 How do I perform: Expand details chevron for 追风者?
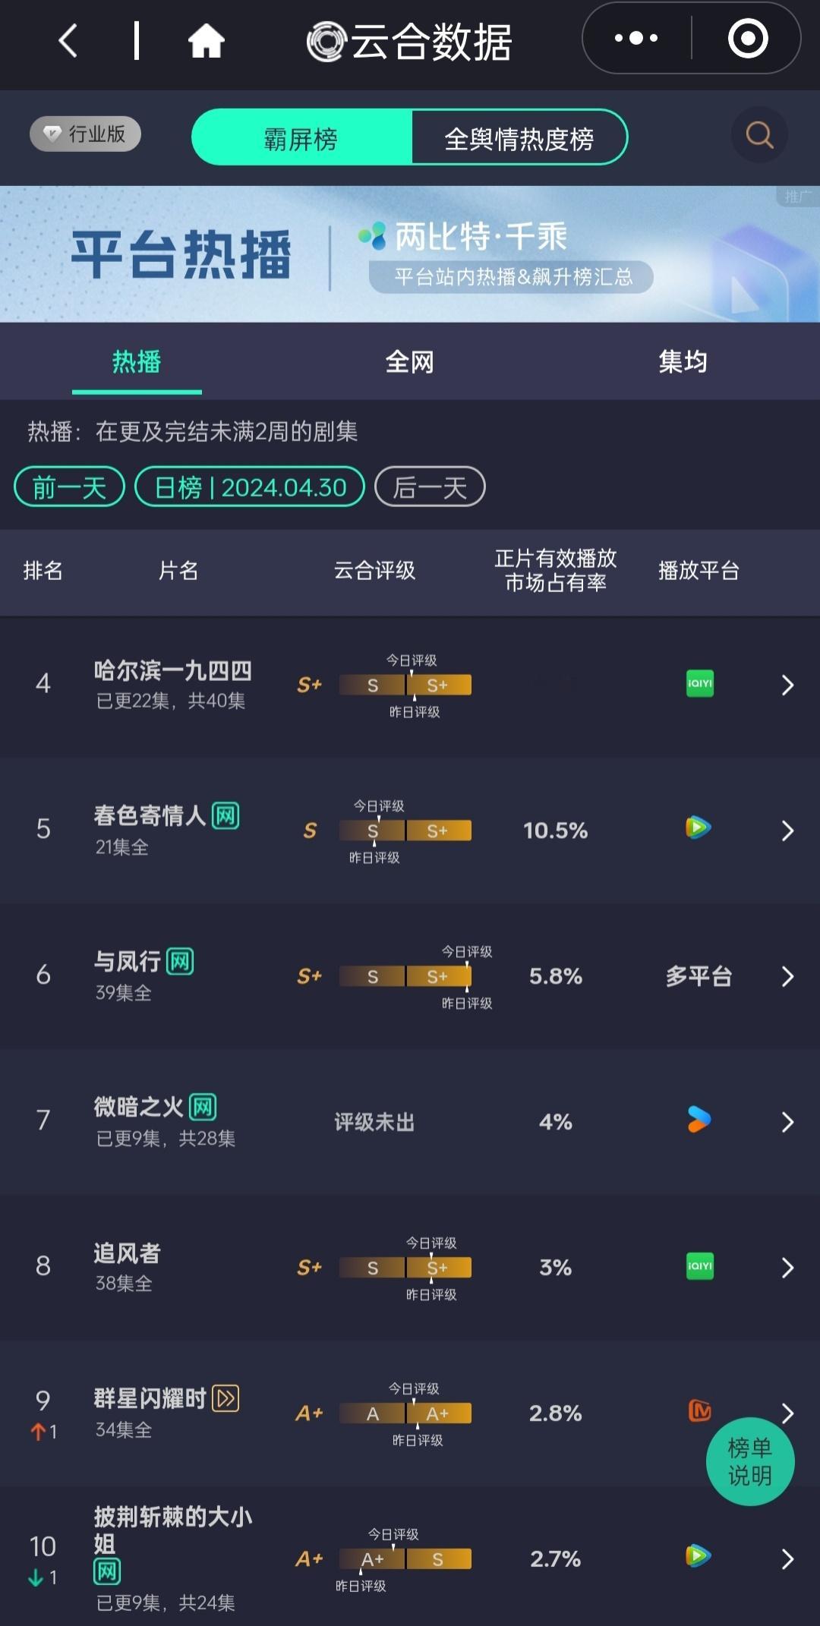(787, 1268)
